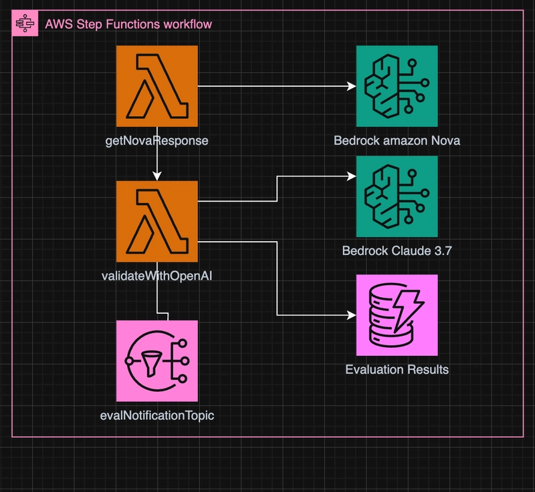
Task: Click the 'getNovaResponse' label
Action: point(156,141)
